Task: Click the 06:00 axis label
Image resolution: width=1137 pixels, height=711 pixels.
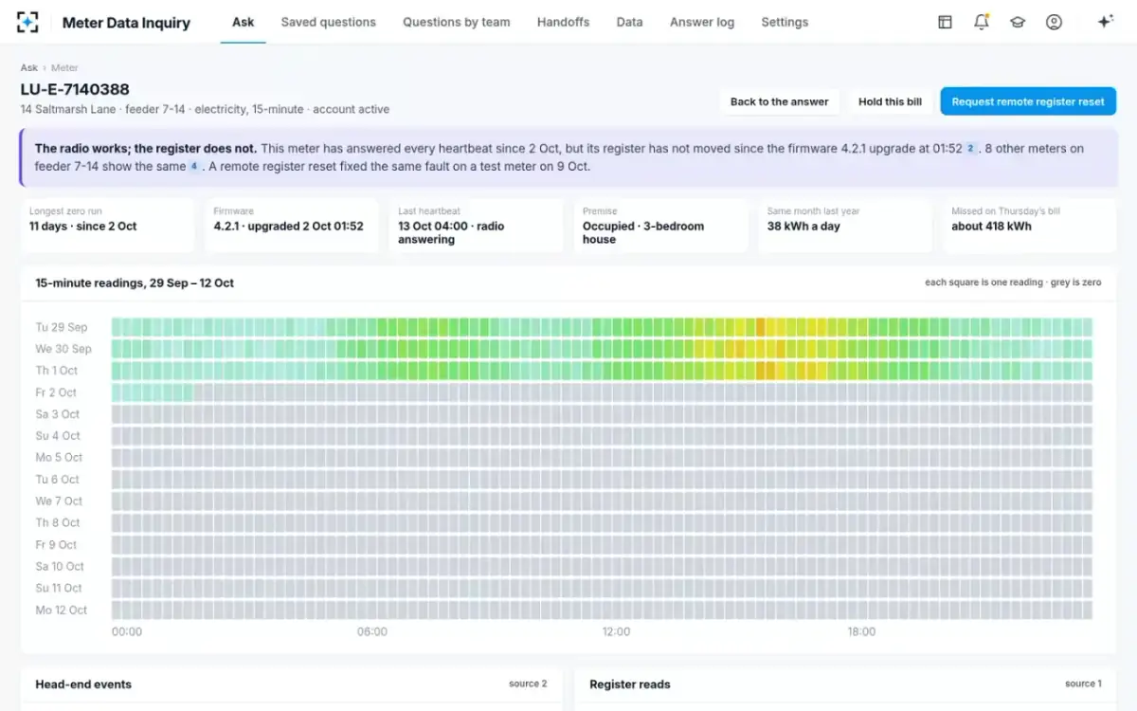Action: (372, 631)
